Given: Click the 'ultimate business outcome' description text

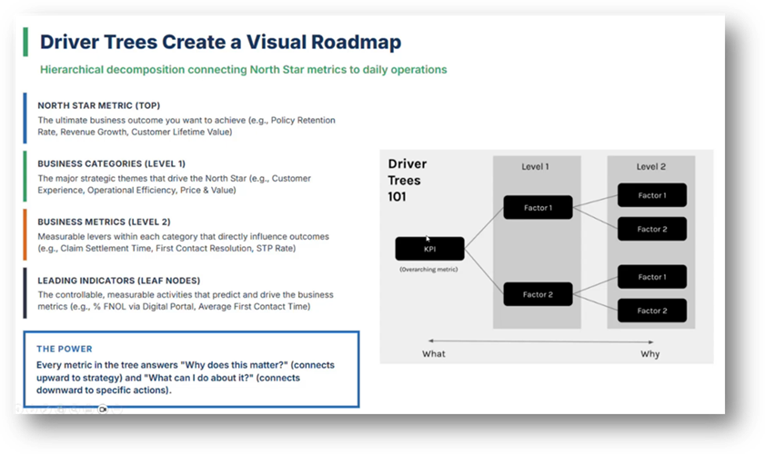Looking at the screenshot, I should 186,126.
